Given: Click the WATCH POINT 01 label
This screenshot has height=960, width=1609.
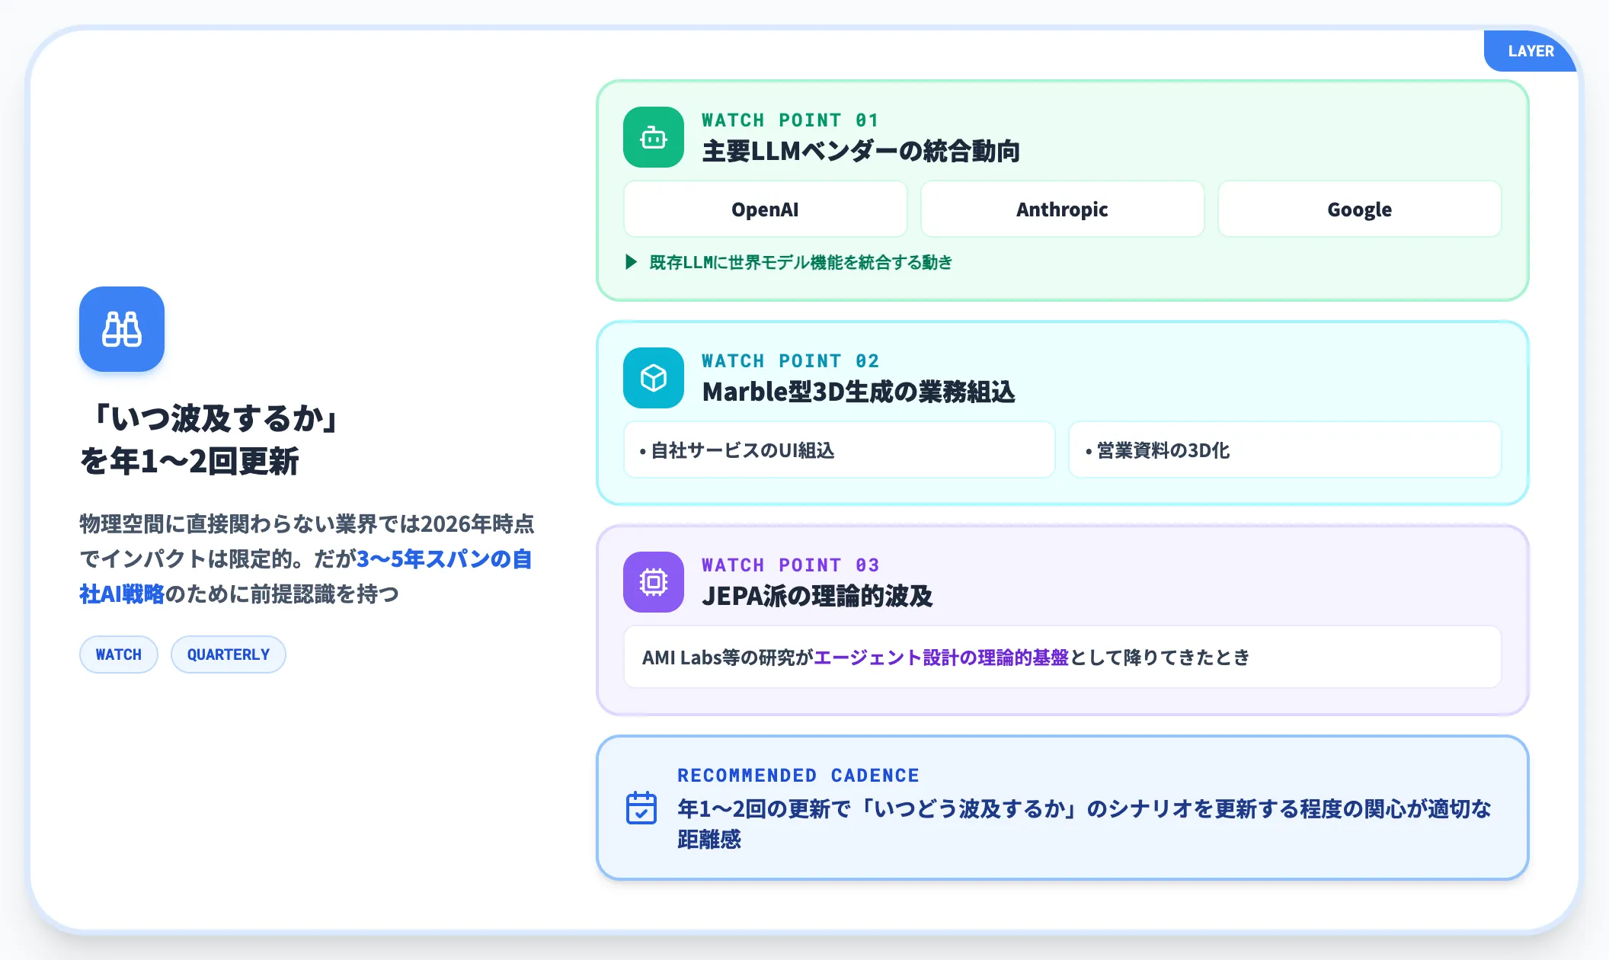Looking at the screenshot, I should (790, 120).
